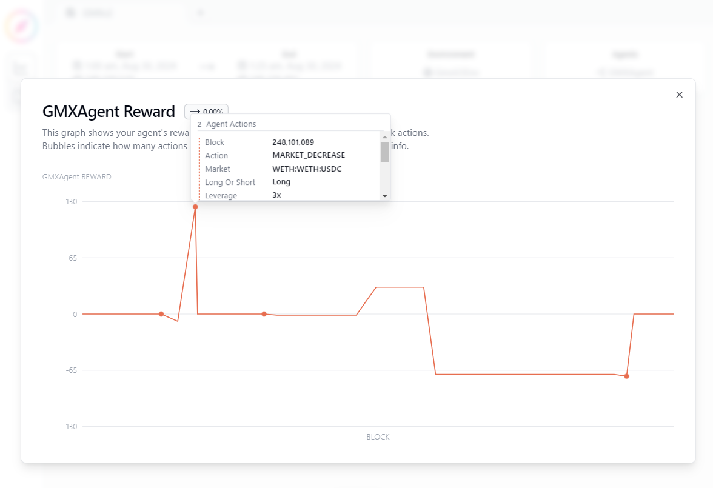
Task: Click the Long Or Short field label
Action: (x=230, y=182)
